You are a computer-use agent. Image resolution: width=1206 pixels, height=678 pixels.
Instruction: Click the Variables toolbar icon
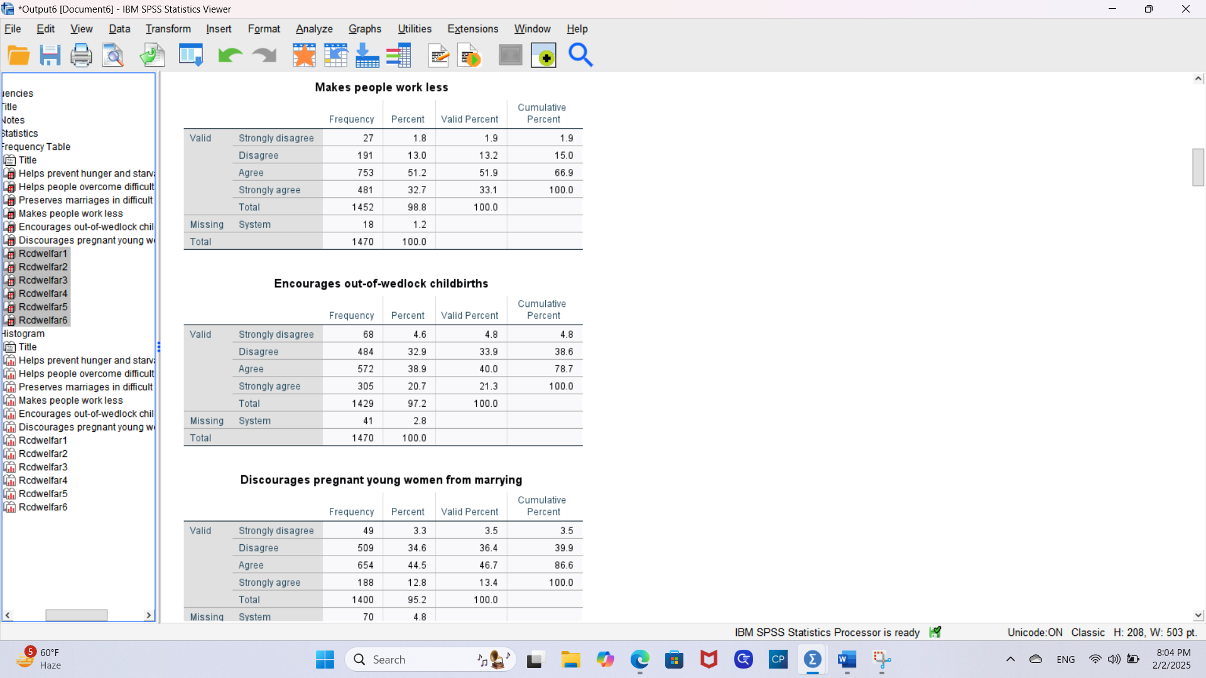coord(399,55)
